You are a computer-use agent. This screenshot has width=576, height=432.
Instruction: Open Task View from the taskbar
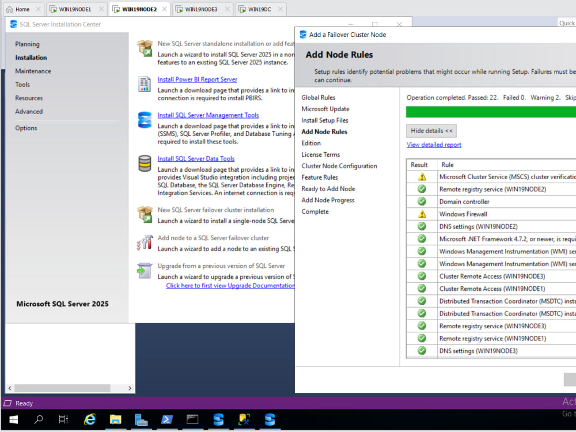pyautogui.click(x=63, y=419)
